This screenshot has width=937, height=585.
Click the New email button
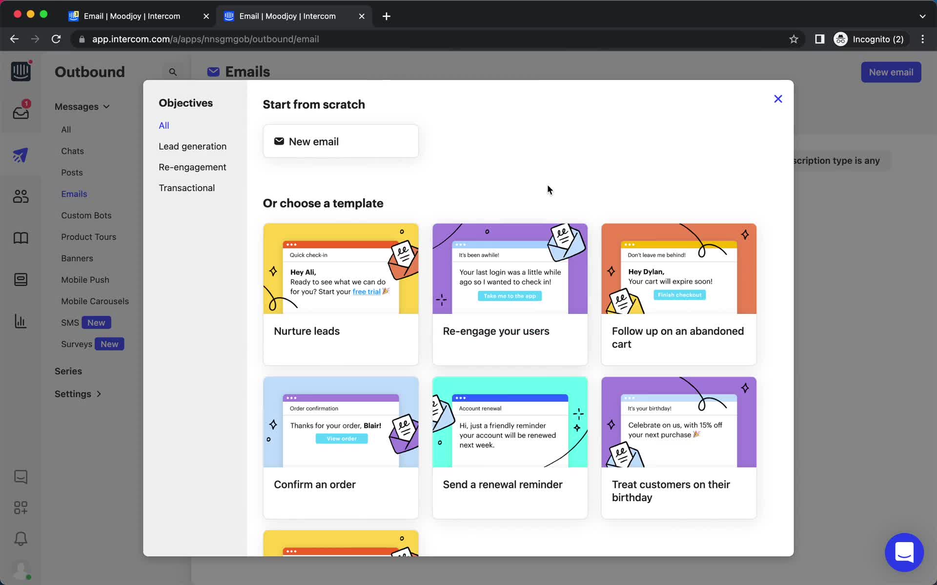(341, 141)
